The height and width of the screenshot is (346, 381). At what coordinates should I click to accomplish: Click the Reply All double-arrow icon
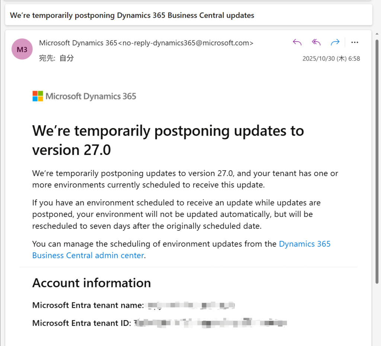coord(316,42)
